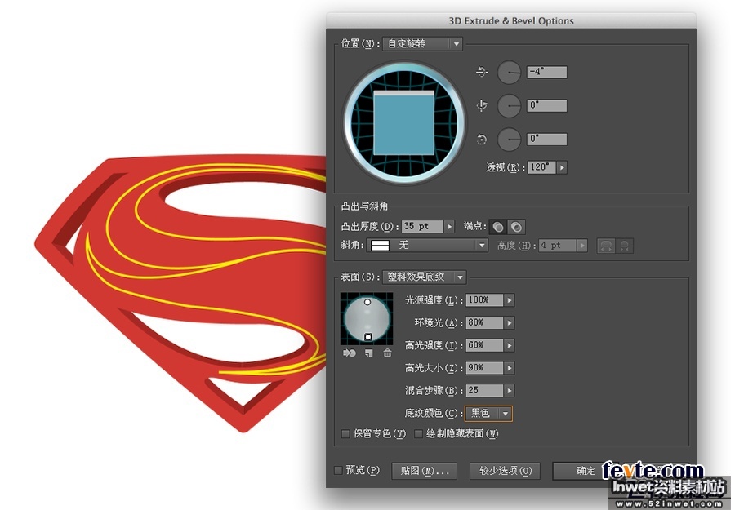Click the Y-axis rotation dial
This screenshot has height=510, width=735.
point(509,106)
